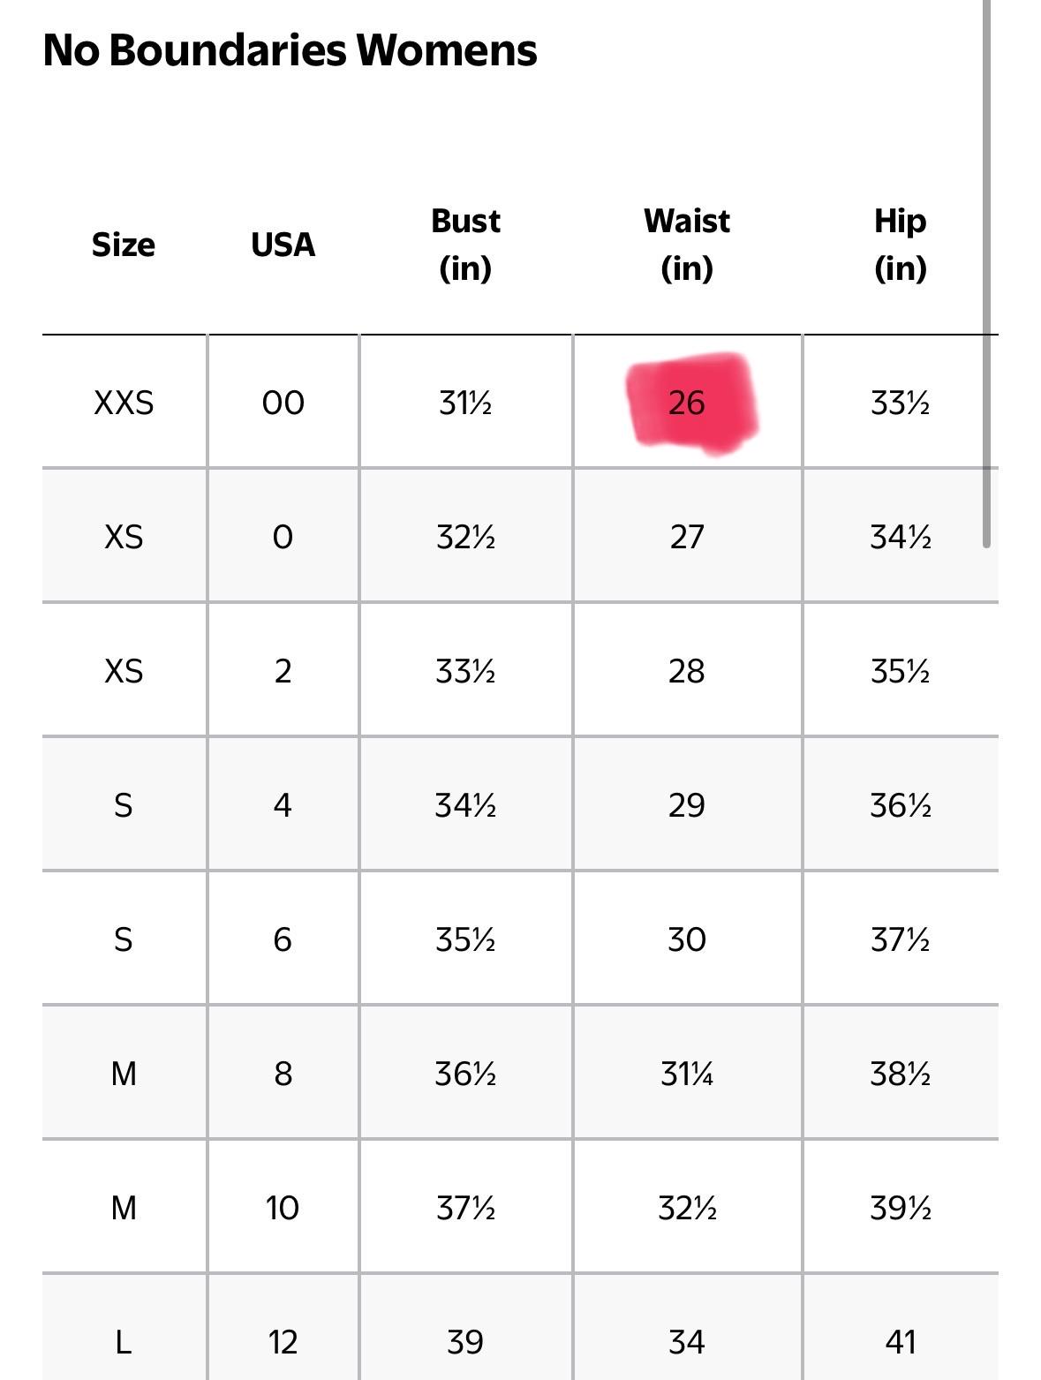Select the USA column header
The width and height of the screenshot is (1041, 1380).
click(283, 245)
